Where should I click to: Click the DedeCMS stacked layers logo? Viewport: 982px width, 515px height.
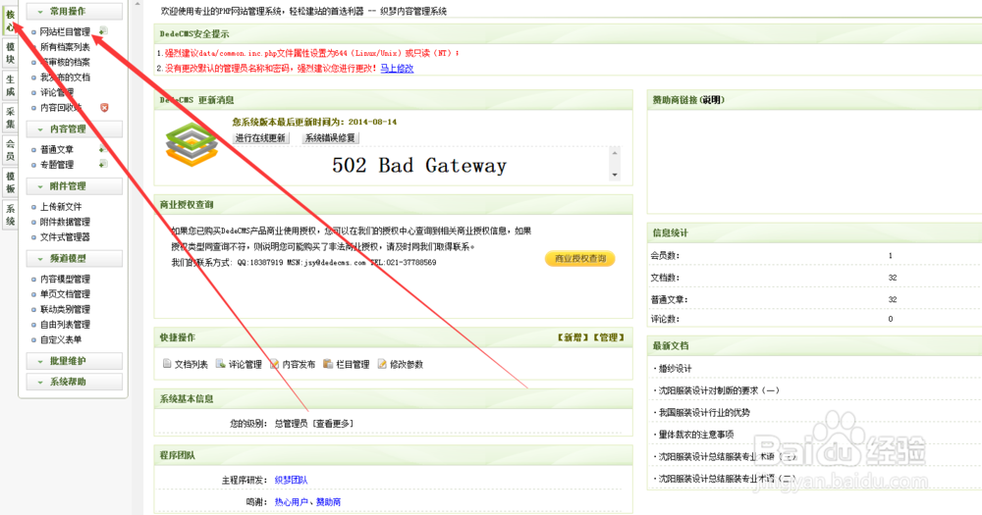click(x=191, y=144)
